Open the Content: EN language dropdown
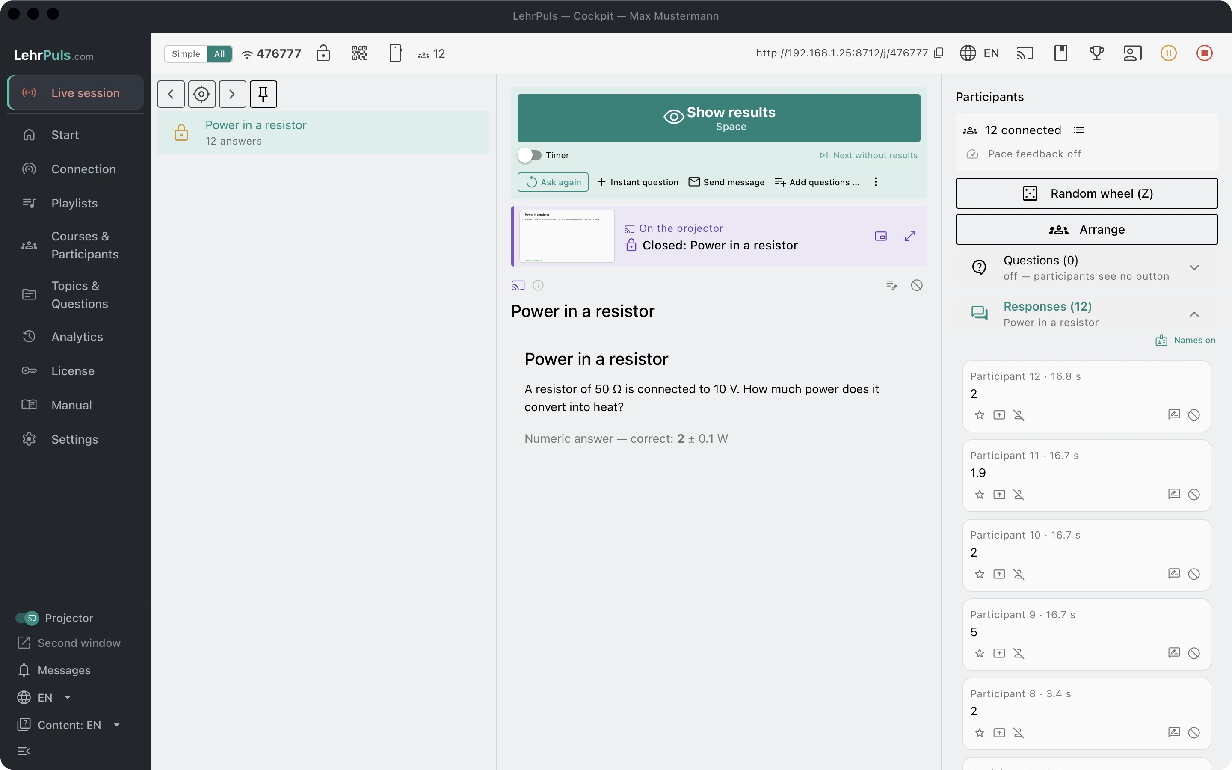This screenshot has height=770, width=1232. (69, 725)
